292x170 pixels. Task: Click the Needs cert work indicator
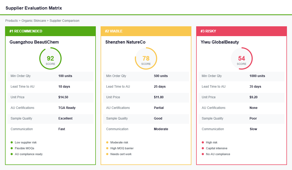(x=107, y=154)
